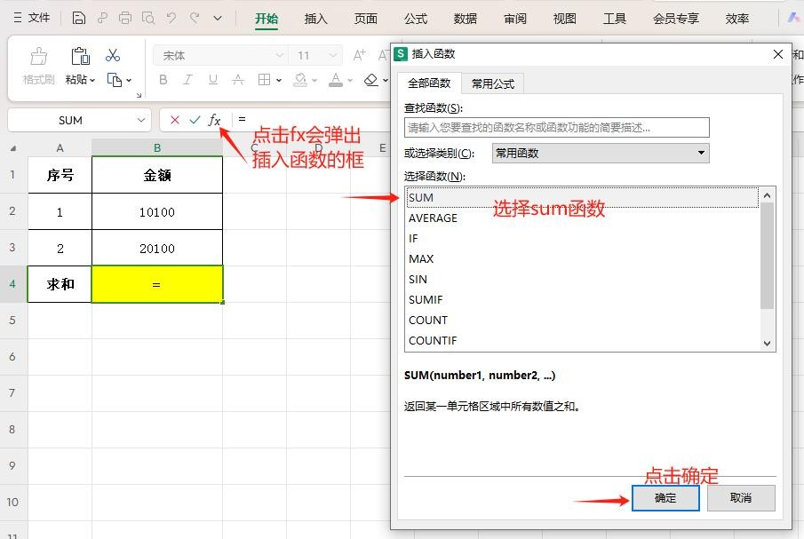
Task: Open the 插入 ribbon tab
Action: pos(315,18)
